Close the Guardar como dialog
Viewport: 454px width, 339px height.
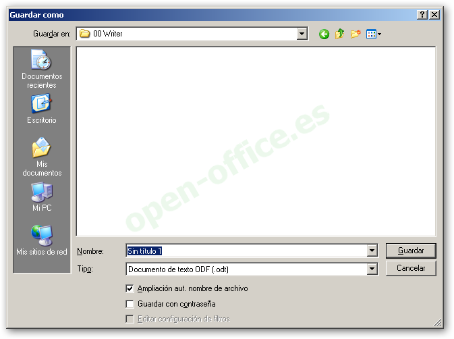click(434, 15)
